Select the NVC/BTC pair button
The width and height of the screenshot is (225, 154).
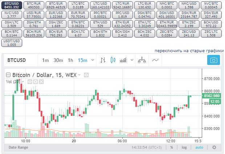point(211,5)
